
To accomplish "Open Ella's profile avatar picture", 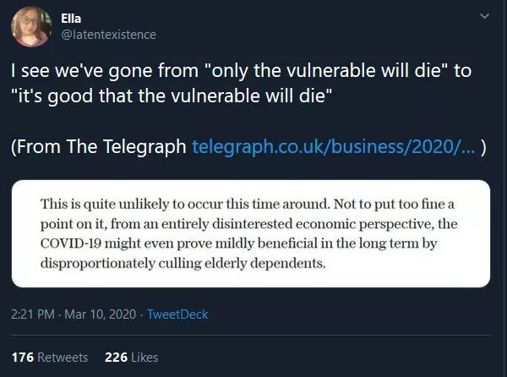I will 30,27.
